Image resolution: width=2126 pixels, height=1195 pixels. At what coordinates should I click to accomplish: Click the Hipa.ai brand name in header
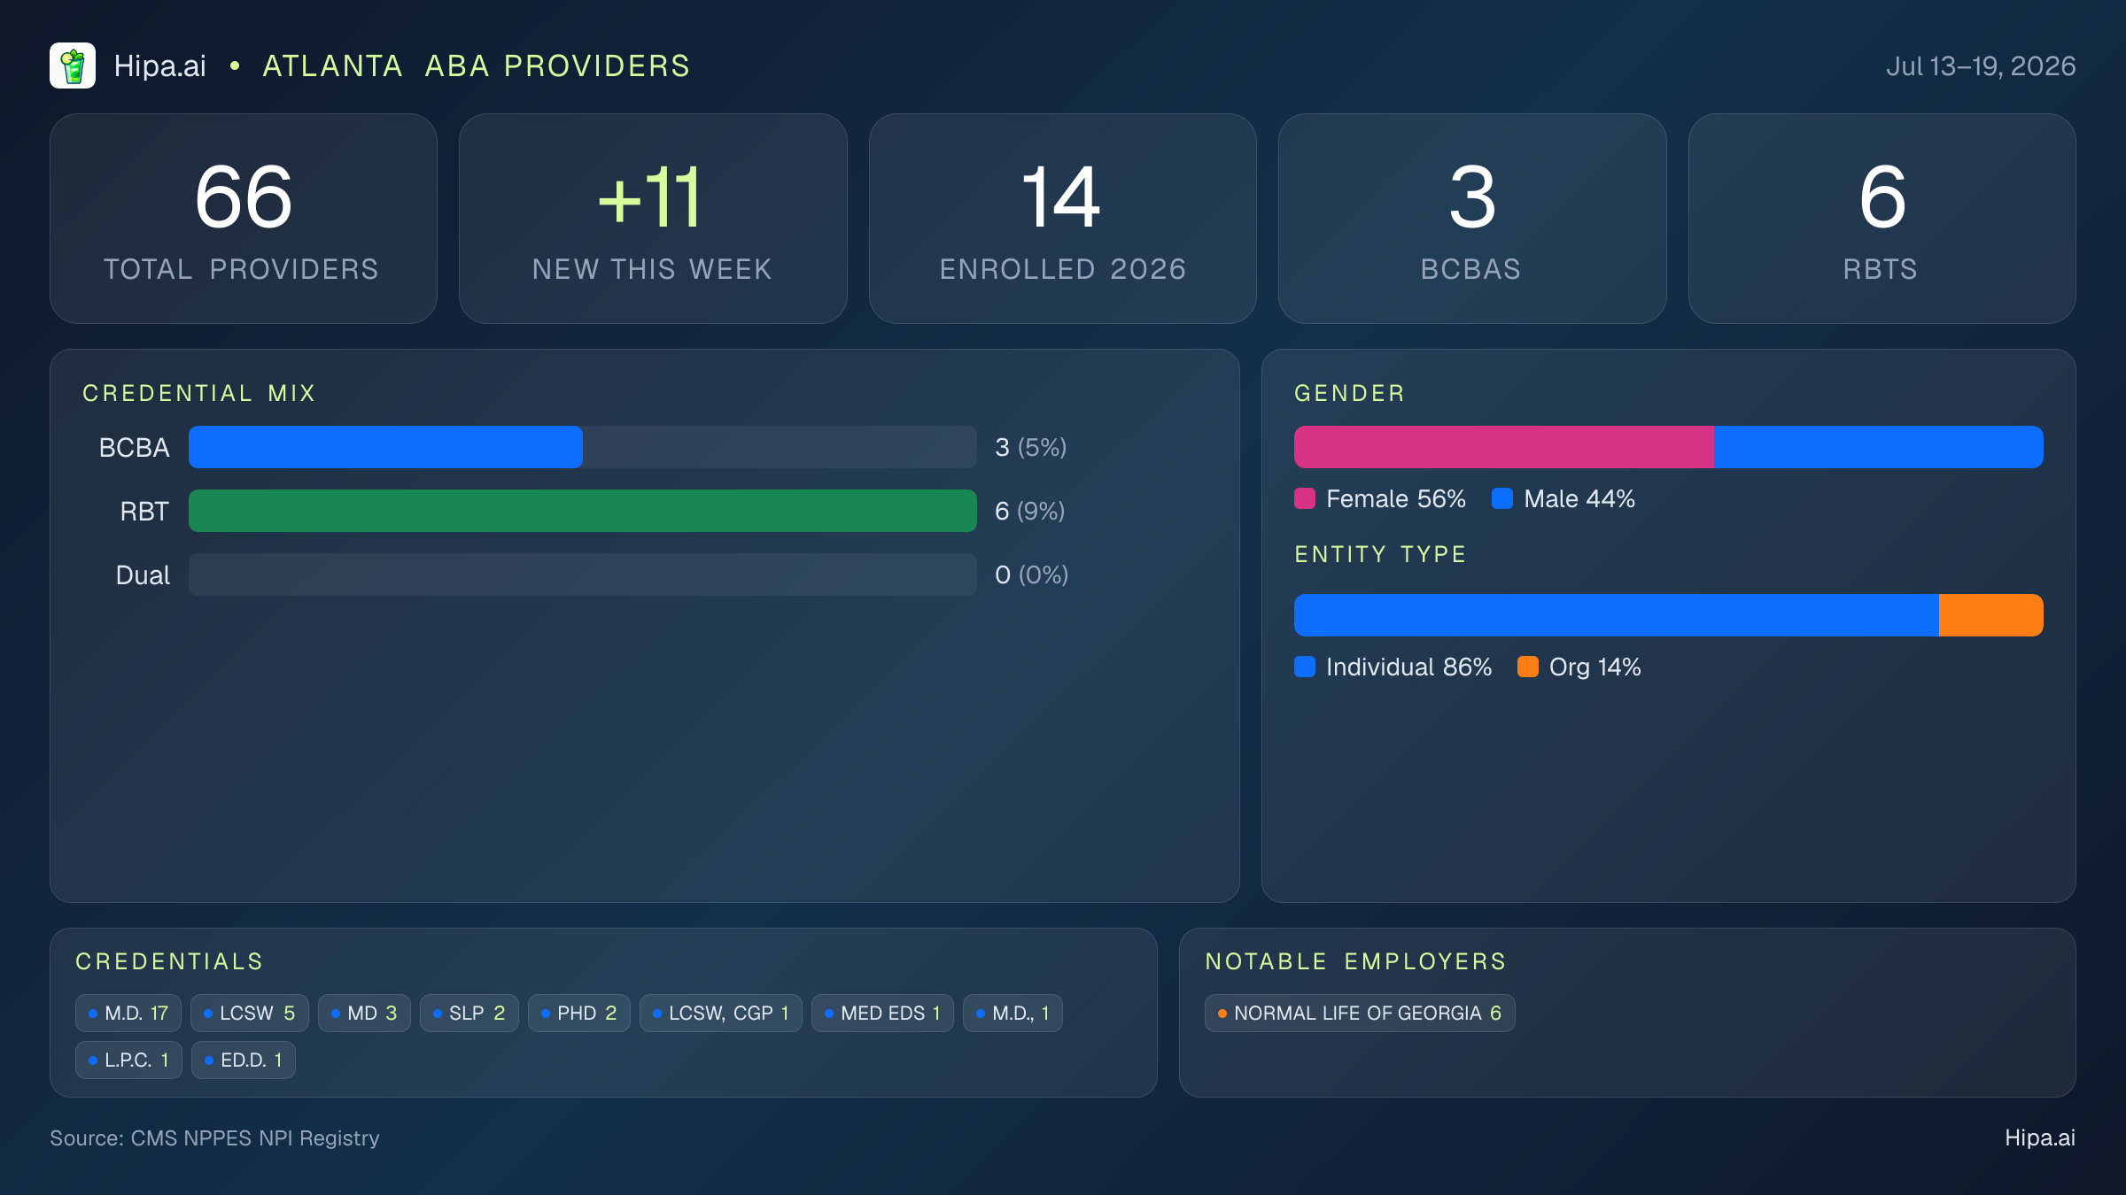159,66
